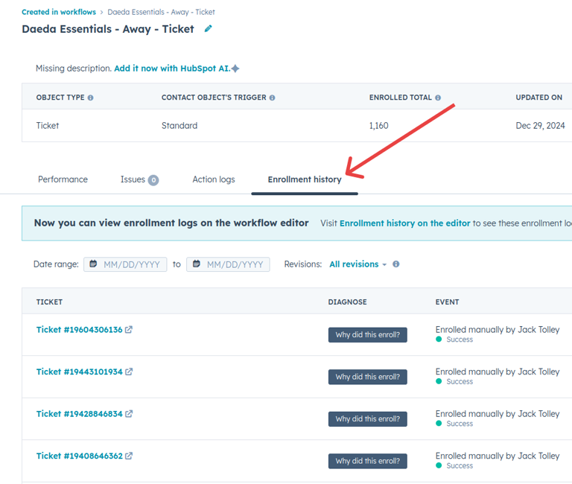Open external link icon for Ticket #19428846834
The width and height of the screenshot is (572, 484).
click(x=129, y=414)
